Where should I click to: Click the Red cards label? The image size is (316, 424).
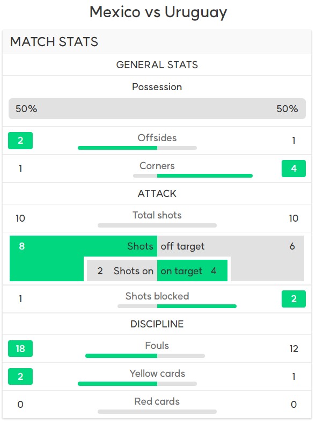point(157,401)
